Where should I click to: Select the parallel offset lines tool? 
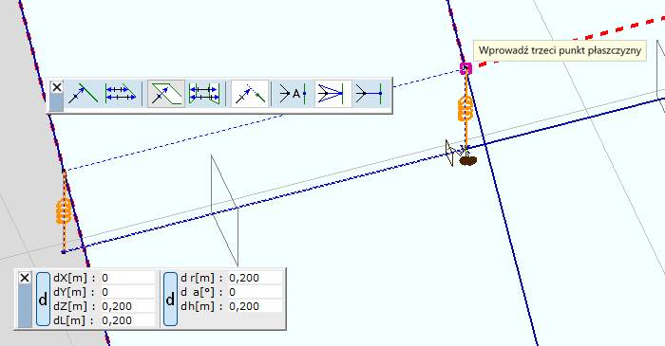121,94
